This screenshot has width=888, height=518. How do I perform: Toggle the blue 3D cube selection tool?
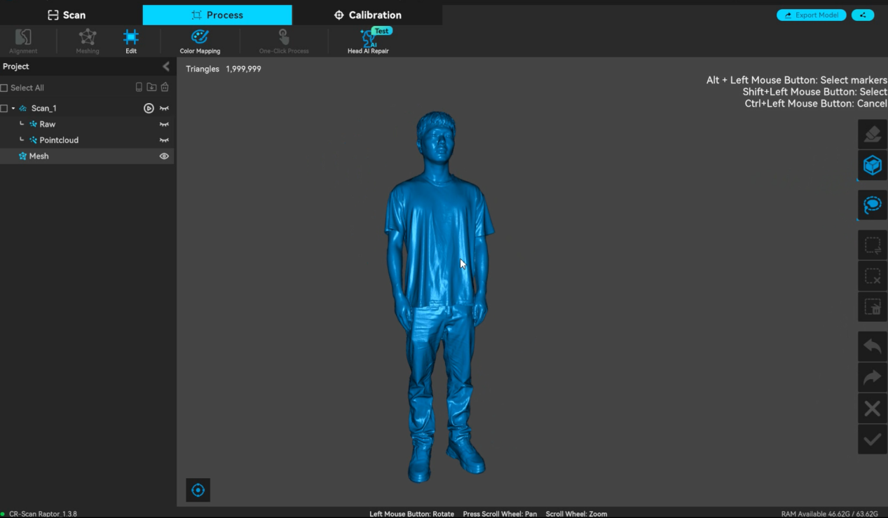pos(872,165)
